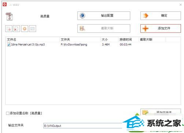This screenshot has width=184, height=133.
Task: Click 添加文件 to add a file
Action: (x=161, y=29)
